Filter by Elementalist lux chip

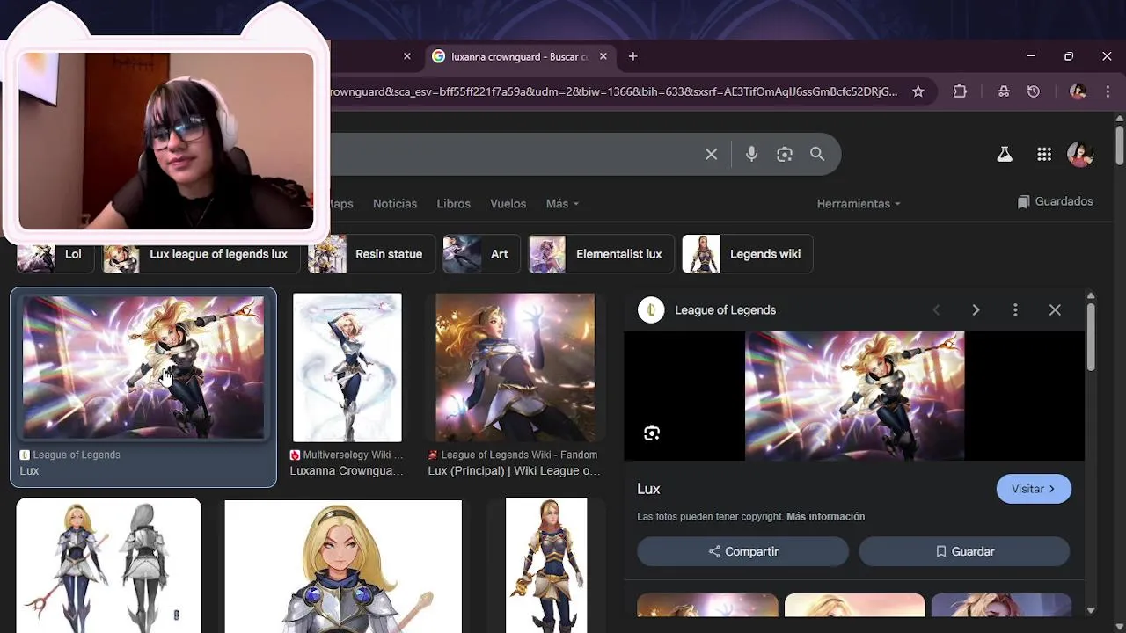tap(602, 254)
